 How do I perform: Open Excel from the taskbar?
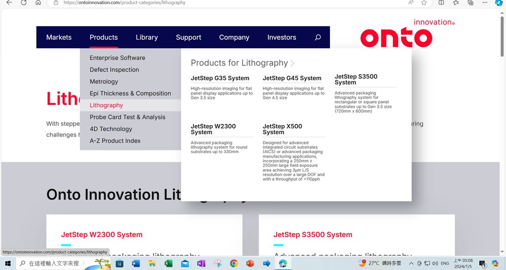168,264
